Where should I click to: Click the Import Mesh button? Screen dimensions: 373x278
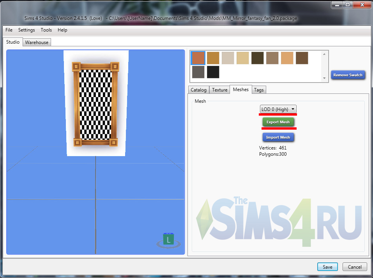[278, 137]
